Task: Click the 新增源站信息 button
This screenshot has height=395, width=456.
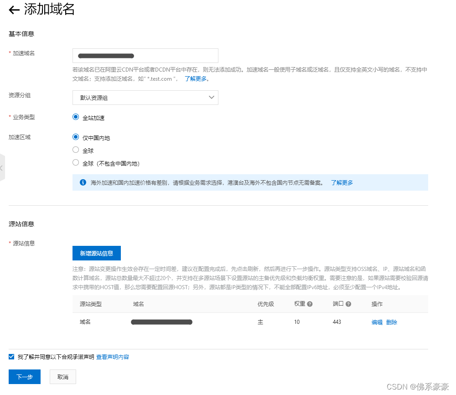Action: (96, 253)
